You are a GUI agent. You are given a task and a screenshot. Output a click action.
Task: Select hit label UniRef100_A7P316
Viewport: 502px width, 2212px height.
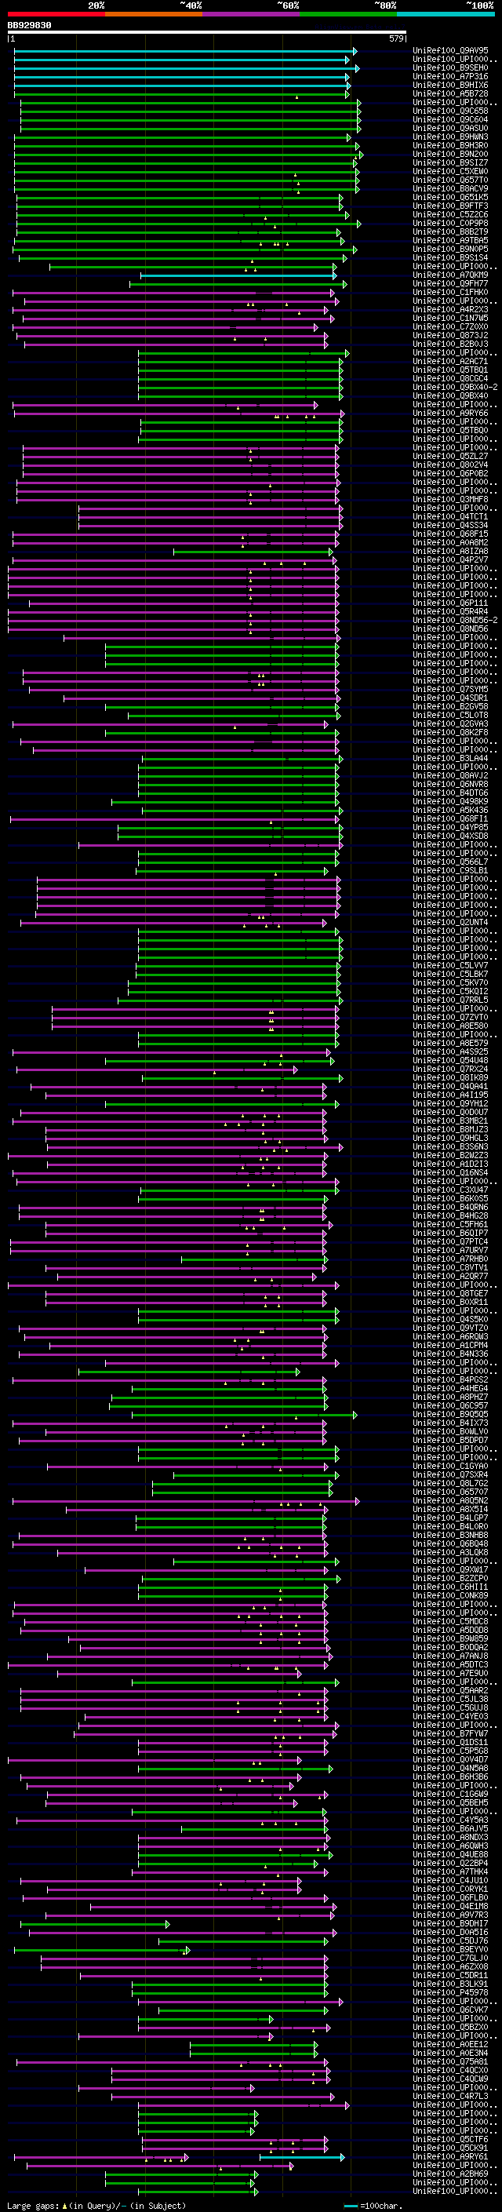tap(450, 76)
